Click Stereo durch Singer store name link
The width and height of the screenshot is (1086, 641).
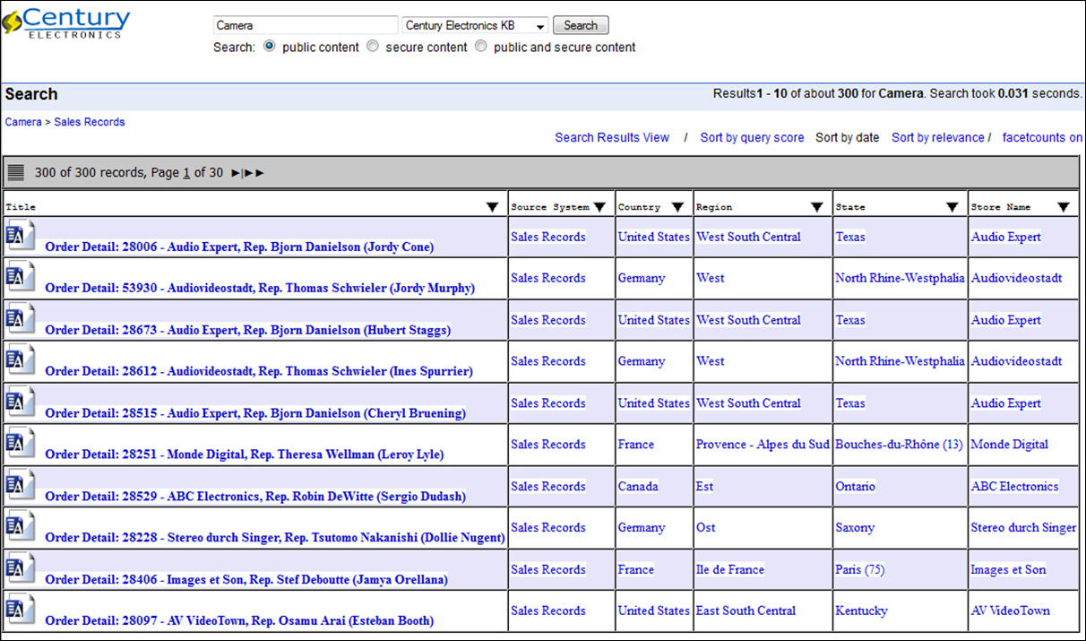[x=1023, y=527]
